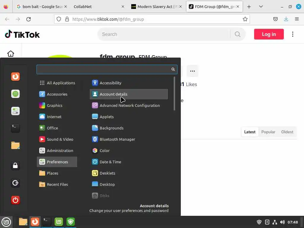The height and width of the screenshot is (228, 304).
Task: Sort videos by Oldest
Action: tap(287, 132)
